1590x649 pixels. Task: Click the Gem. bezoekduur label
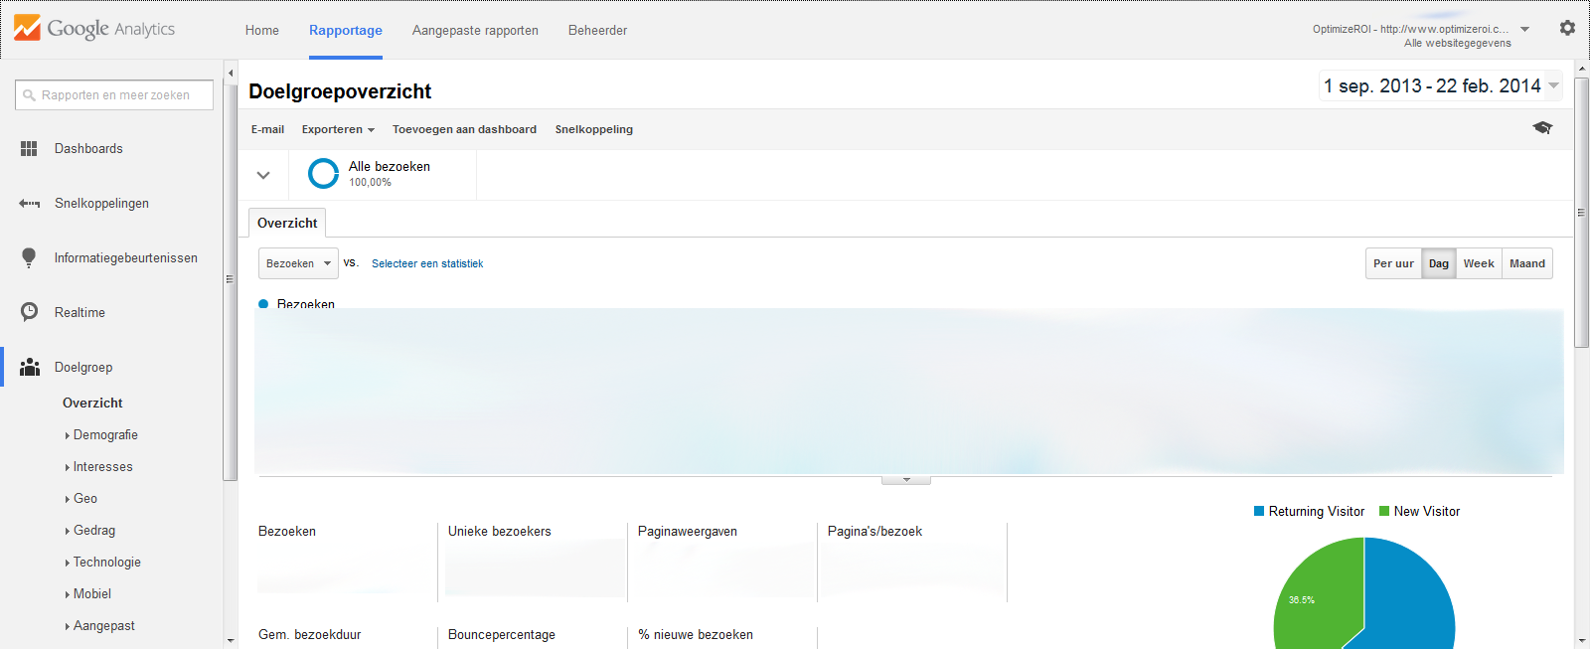pyautogui.click(x=310, y=634)
